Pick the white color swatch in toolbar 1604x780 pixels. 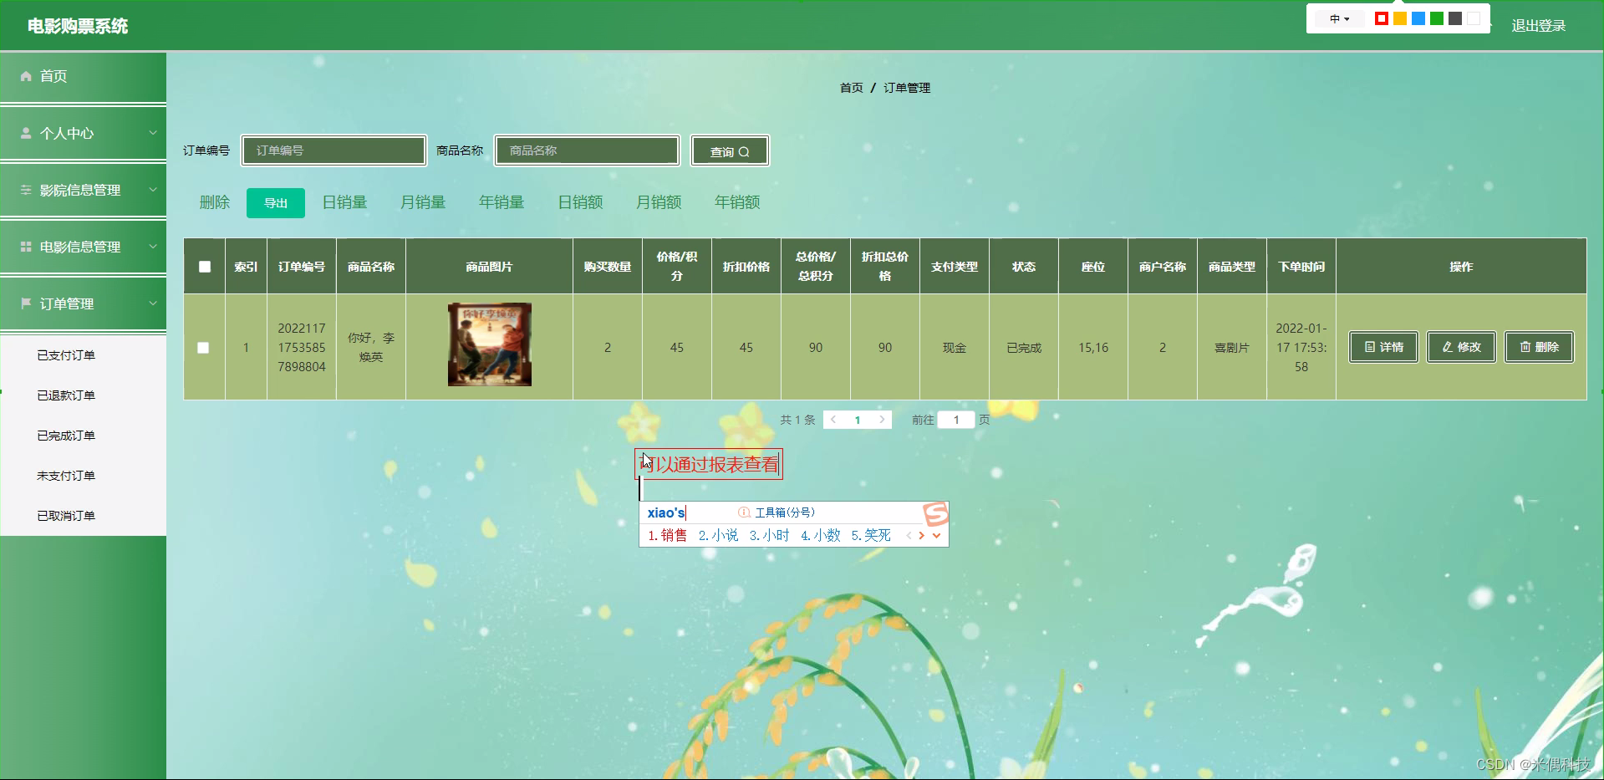pyautogui.click(x=1474, y=18)
